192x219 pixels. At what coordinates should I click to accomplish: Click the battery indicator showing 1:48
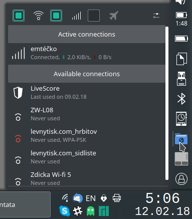point(181,19)
